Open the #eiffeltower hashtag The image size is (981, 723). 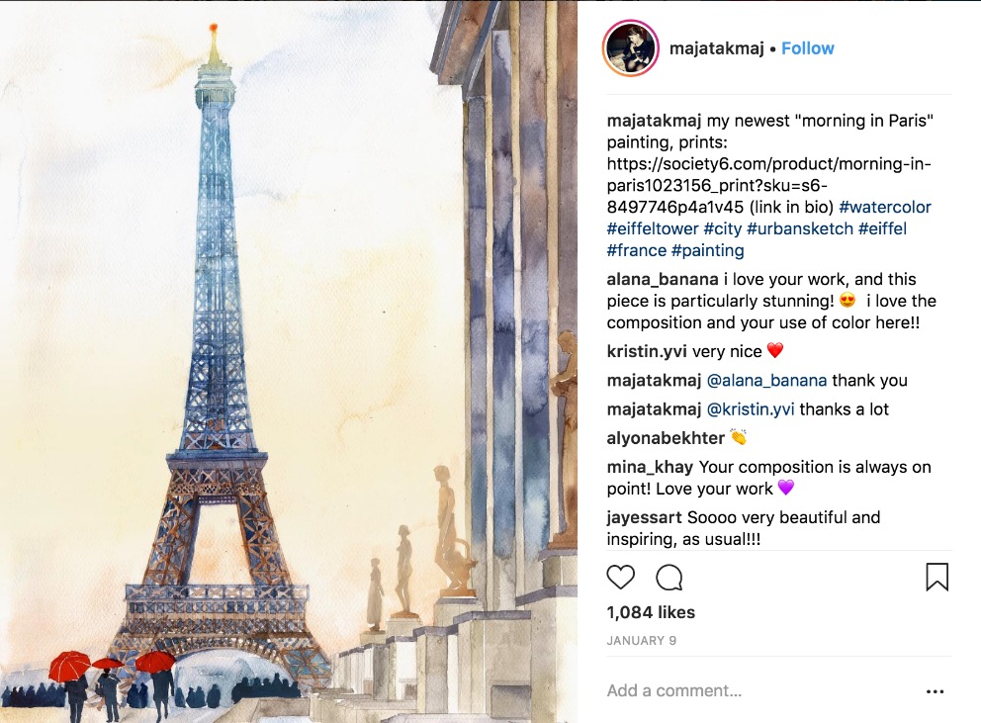click(x=653, y=228)
